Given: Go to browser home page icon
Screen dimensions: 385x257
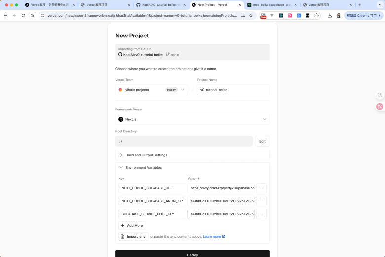Looking at the screenshot, I should [32, 15].
